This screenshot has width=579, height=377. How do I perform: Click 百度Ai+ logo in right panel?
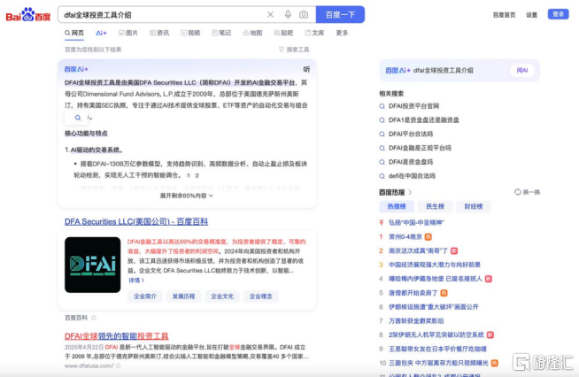point(398,70)
